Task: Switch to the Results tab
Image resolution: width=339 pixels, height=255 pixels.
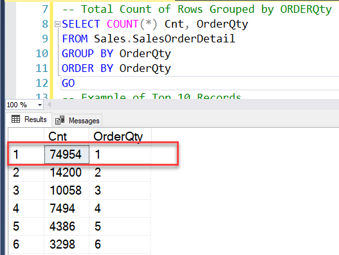Action: point(29,119)
